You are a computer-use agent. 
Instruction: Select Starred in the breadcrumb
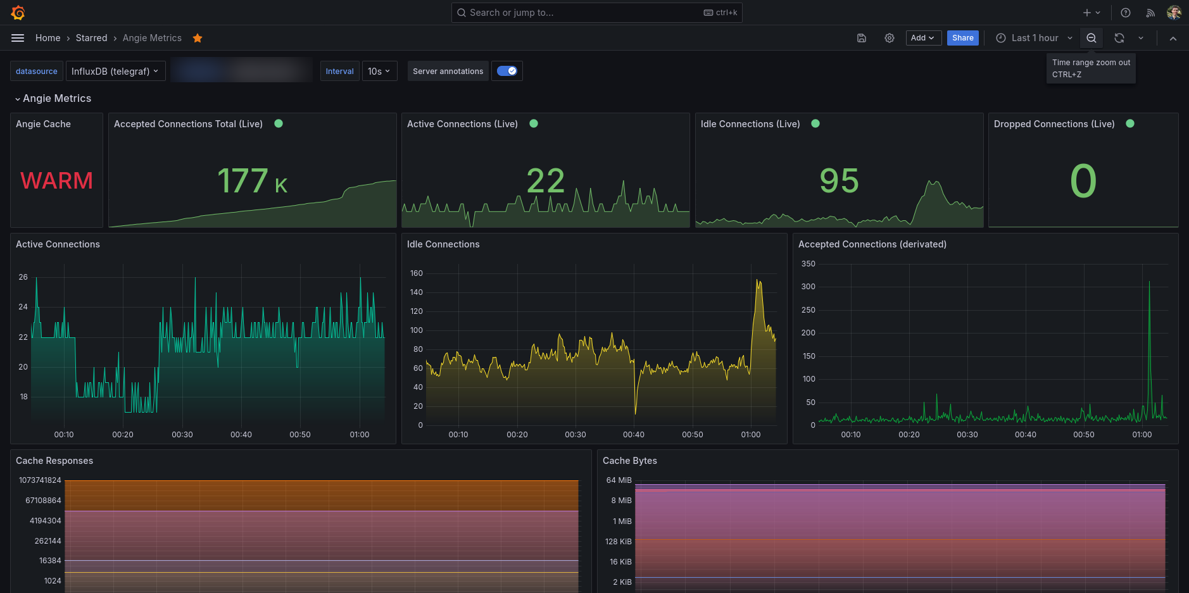[92, 38]
